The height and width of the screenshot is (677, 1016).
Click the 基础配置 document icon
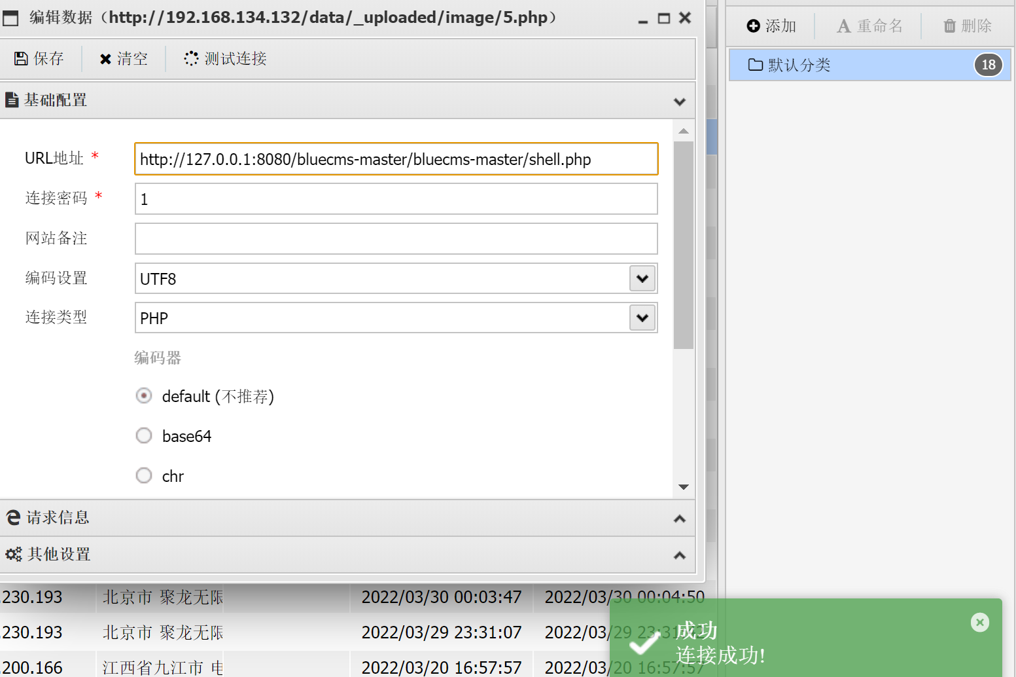pyautogui.click(x=12, y=100)
